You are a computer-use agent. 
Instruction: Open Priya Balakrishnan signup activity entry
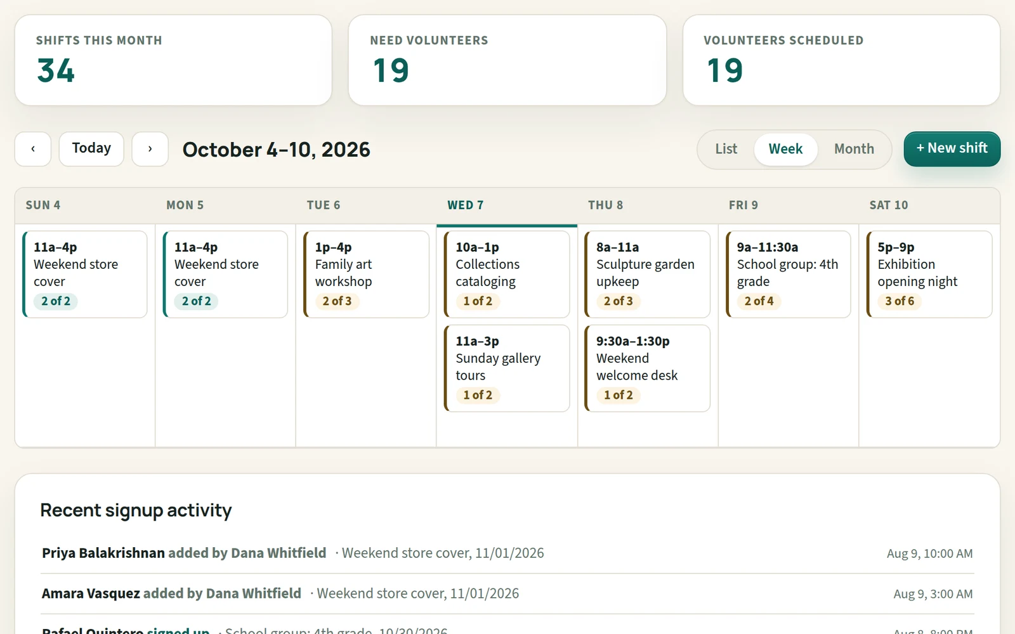(507, 553)
